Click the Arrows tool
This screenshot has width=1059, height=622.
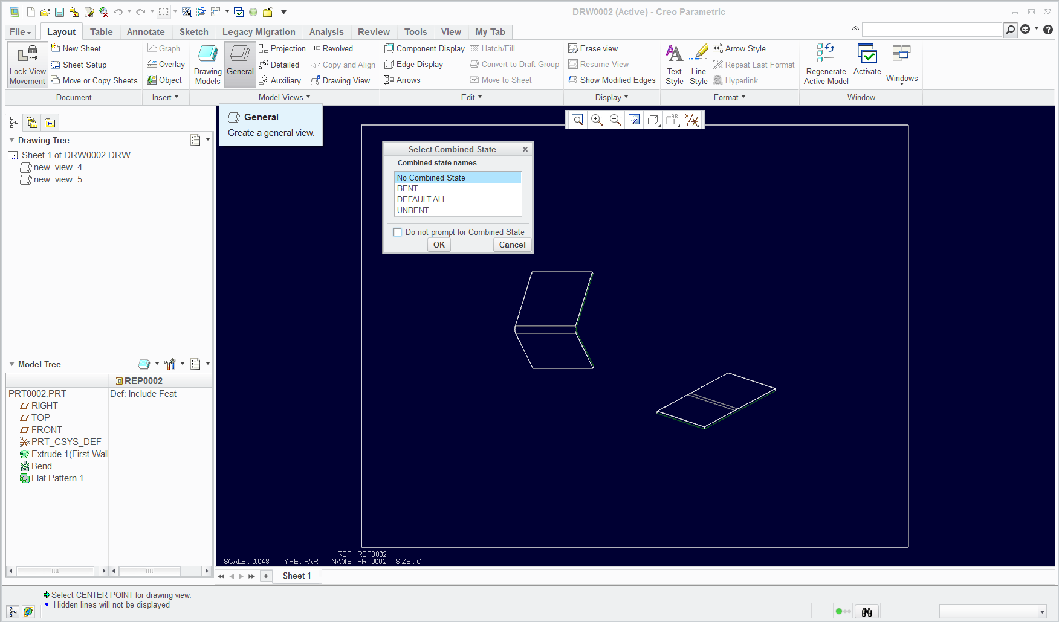tap(403, 80)
